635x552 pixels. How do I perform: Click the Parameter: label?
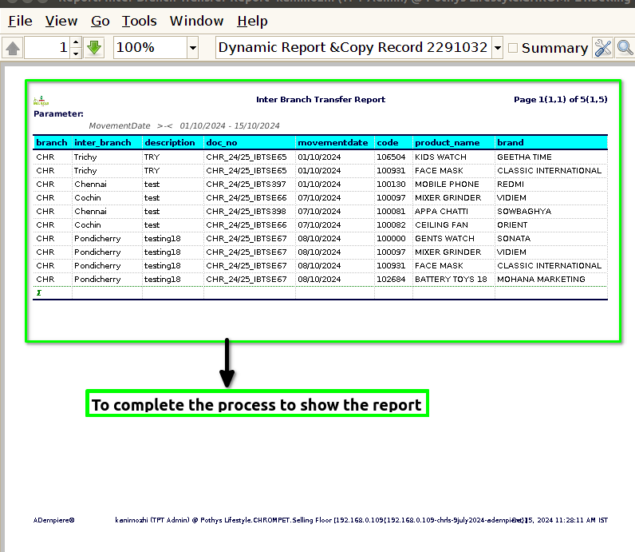[x=58, y=113]
